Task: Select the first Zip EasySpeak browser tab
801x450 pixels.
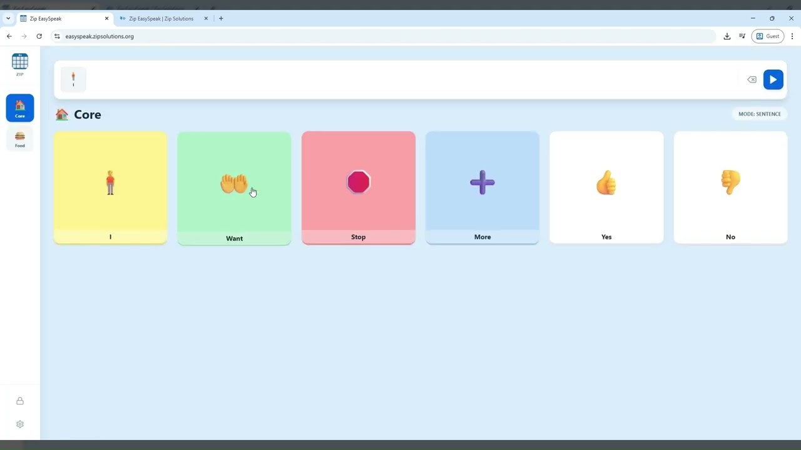Action: click(x=64, y=19)
